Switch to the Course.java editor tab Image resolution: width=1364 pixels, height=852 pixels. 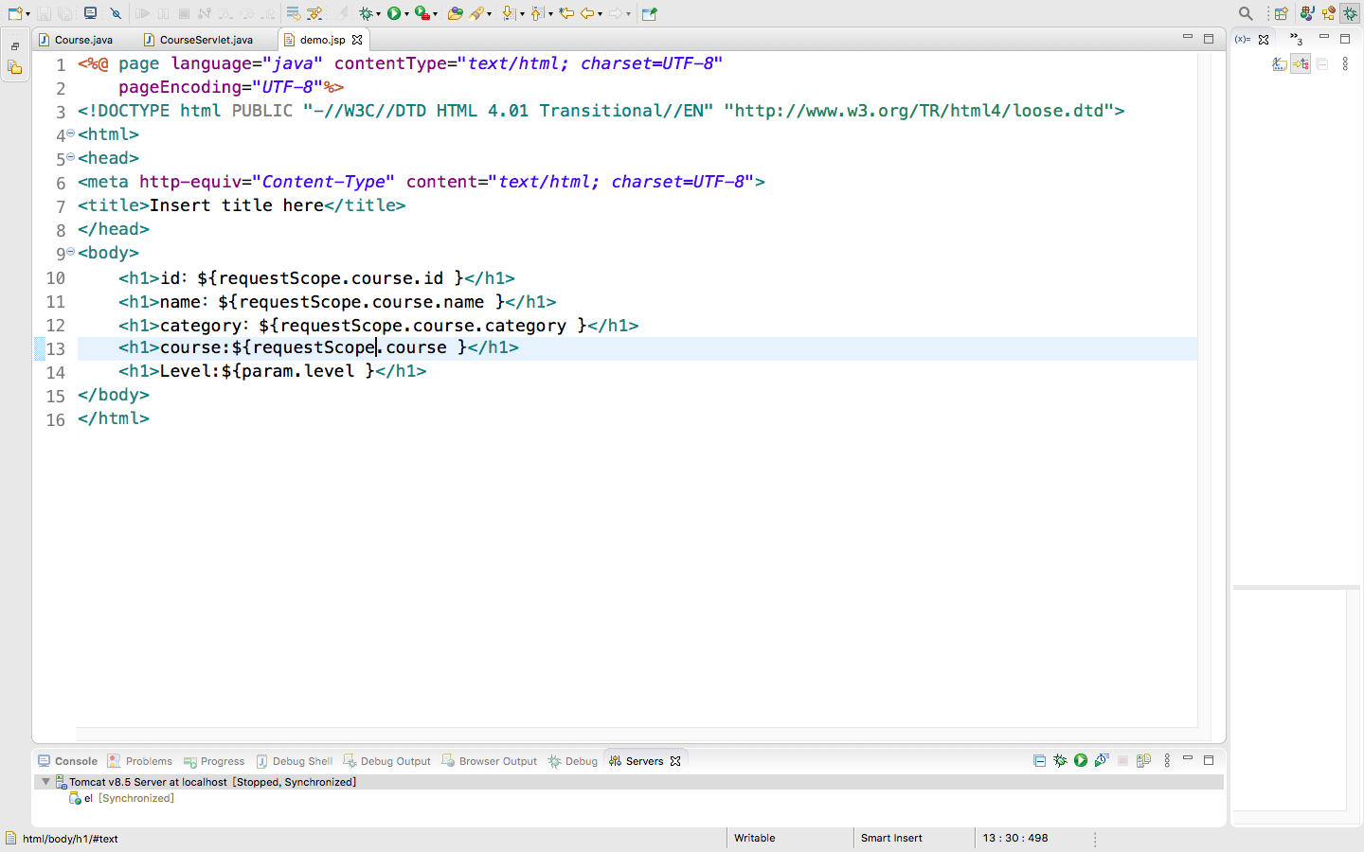(76, 40)
